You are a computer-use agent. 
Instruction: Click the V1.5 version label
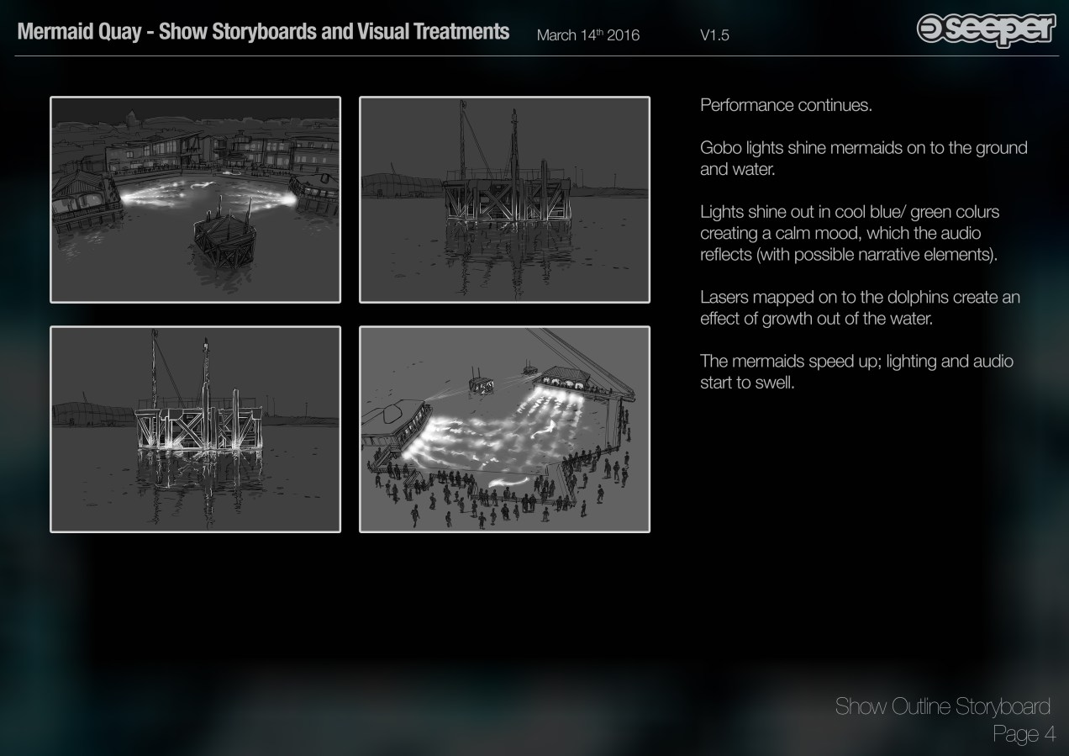pyautogui.click(x=714, y=35)
